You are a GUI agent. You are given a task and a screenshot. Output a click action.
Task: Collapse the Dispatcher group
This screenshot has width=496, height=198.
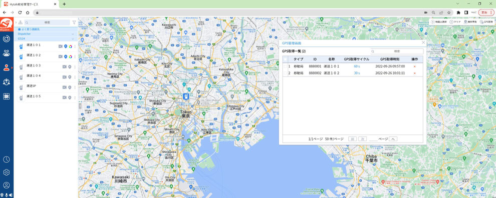tap(73, 34)
